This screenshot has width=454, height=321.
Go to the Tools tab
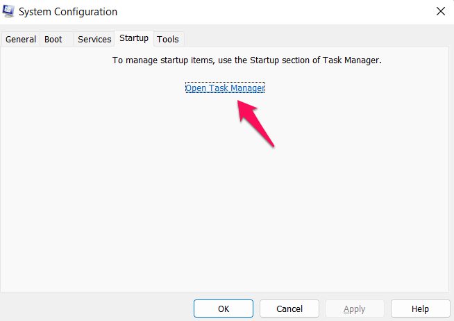tap(168, 39)
